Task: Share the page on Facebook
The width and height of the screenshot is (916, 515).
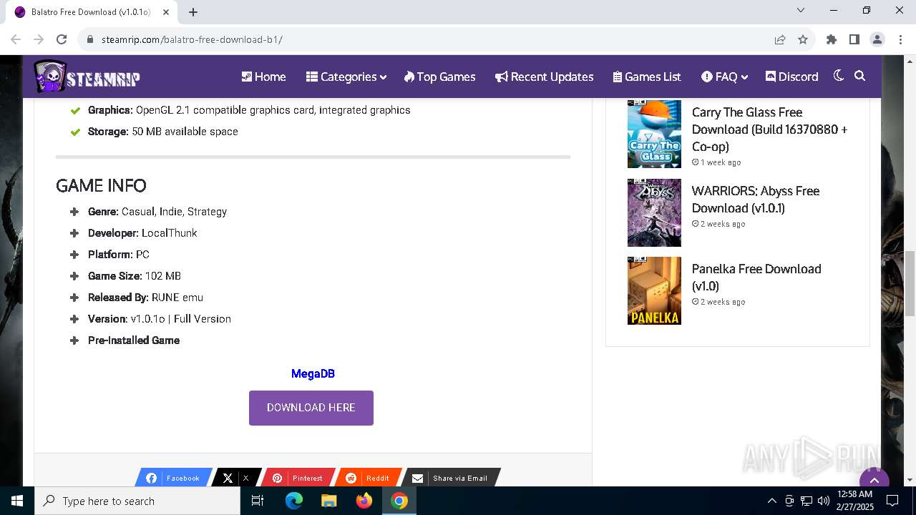Action: click(x=174, y=478)
